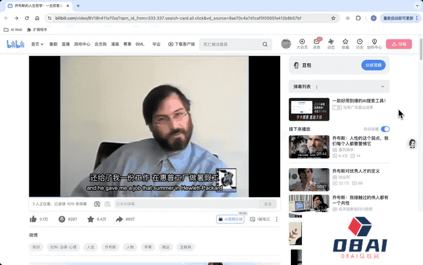Open the 消息 messages icon in header
This screenshot has height=265, width=423.
tap(317, 43)
